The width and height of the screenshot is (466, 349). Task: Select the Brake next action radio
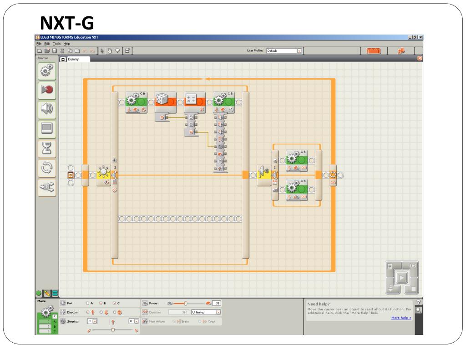tap(174, 322)
